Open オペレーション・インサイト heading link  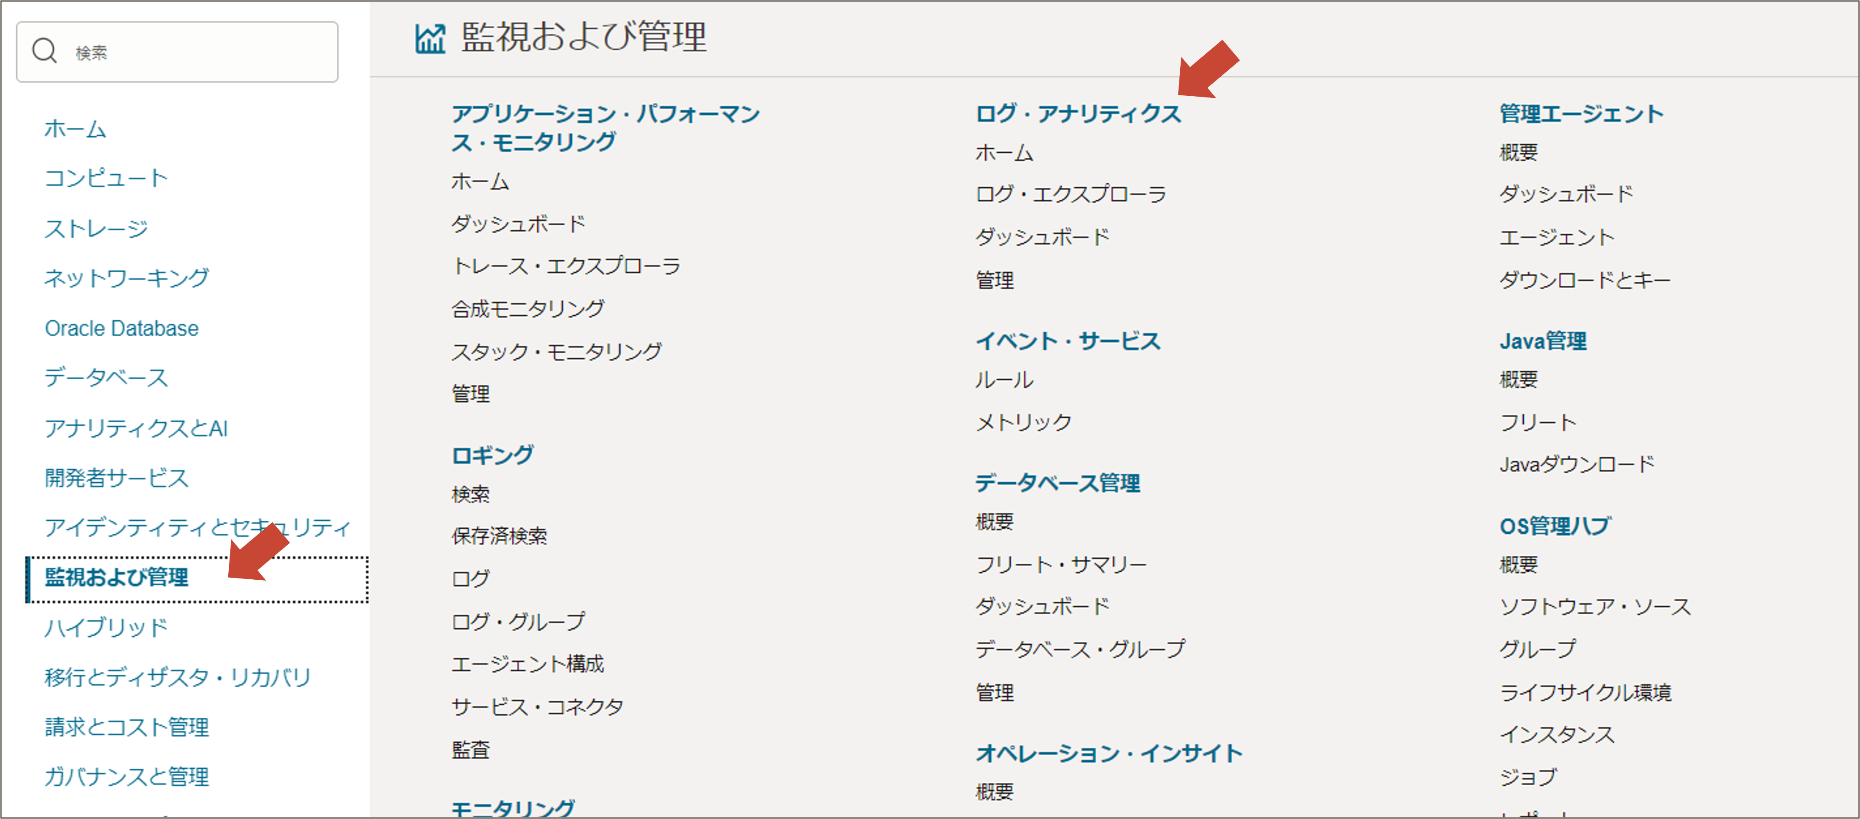coord(1109,753)
